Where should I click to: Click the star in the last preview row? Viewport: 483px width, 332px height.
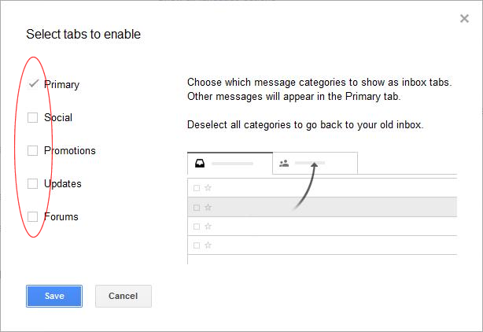pos(208,245)
